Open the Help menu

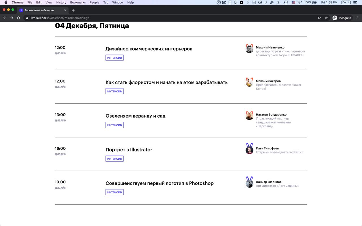click(130, 2)
